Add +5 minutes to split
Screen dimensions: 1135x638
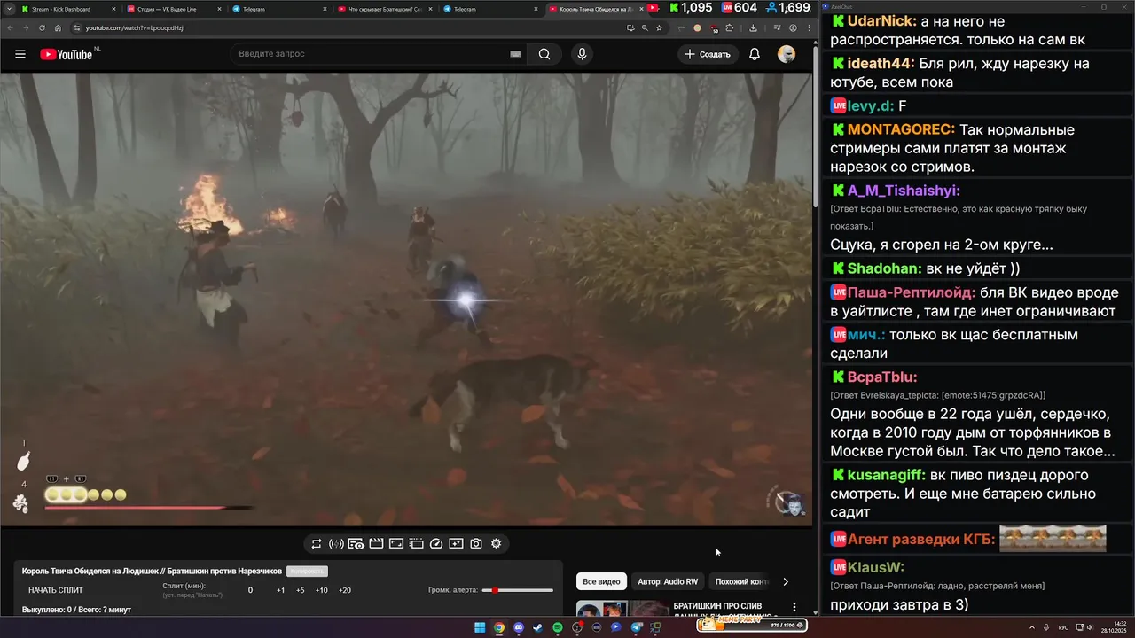tap(300, 590)
